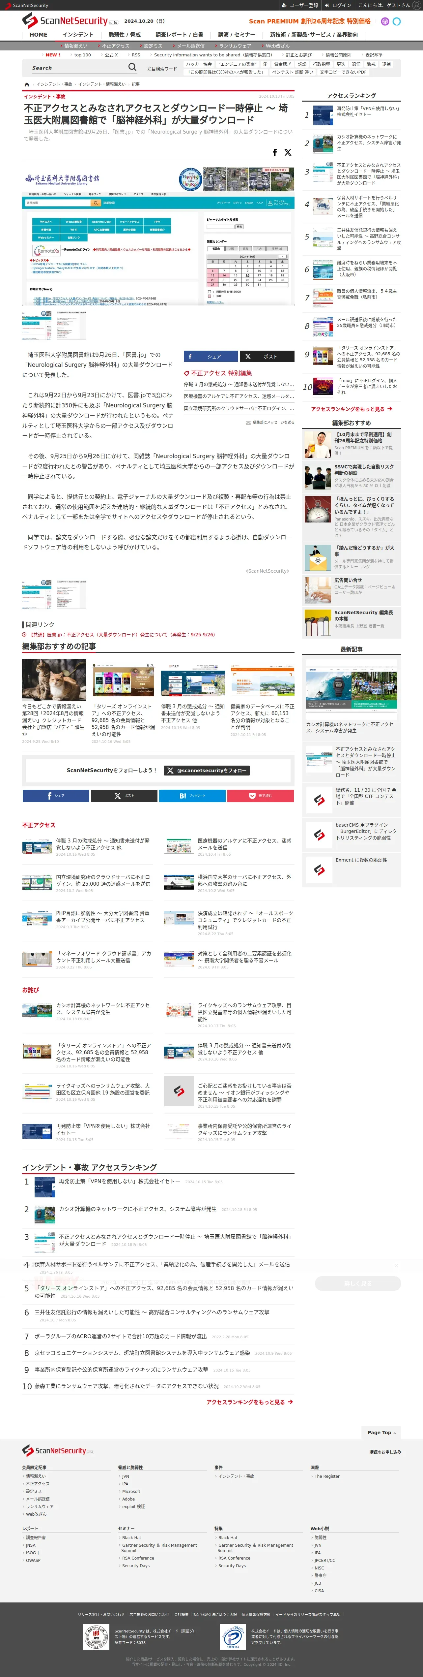Share the article via the Facebook icon under the headline
Screen dimensions: 423x1677
pyautogui.click(x=275, y=152)
